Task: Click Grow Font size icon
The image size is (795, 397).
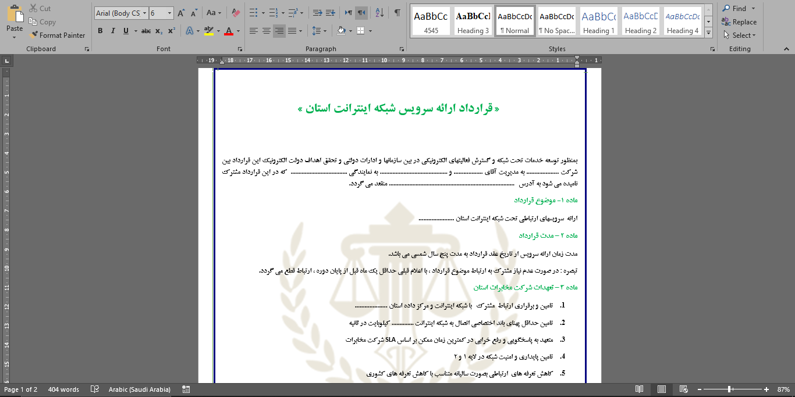Action: 181,13
